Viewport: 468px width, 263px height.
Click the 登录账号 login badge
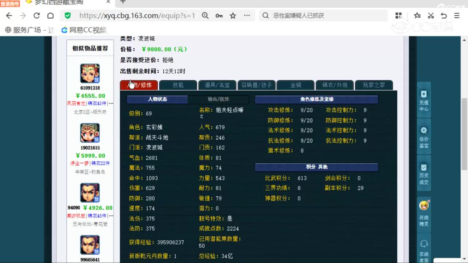10,3
